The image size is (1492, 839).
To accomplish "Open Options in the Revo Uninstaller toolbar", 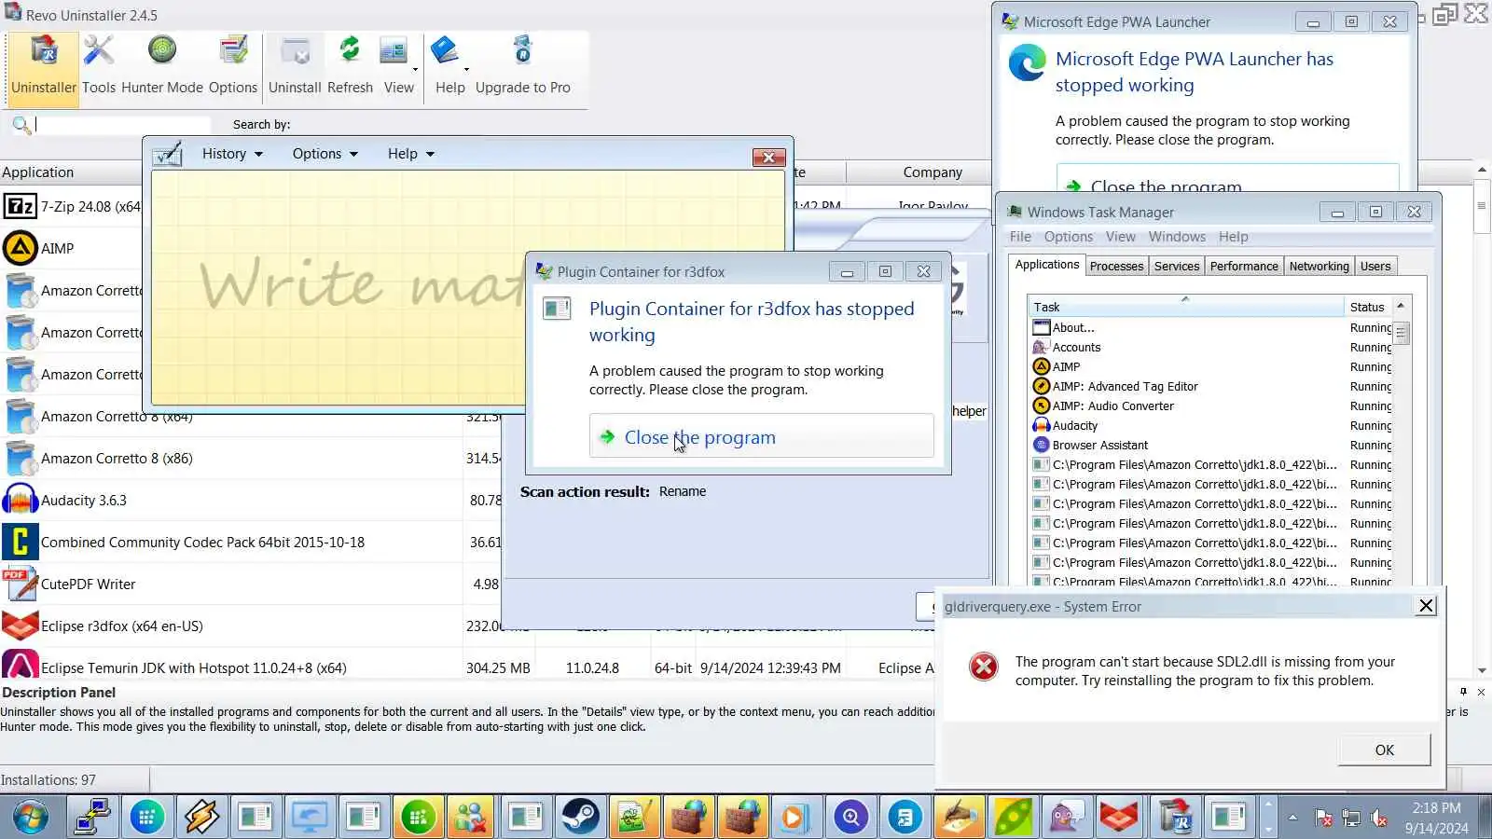I will (x=233, y=65).
